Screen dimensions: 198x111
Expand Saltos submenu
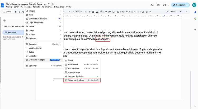(44, 52)
